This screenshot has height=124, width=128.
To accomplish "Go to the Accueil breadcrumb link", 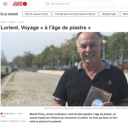I will point(3,22).
